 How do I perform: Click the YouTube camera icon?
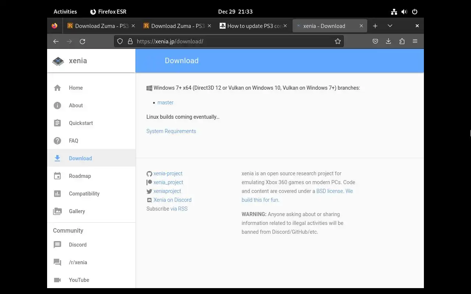57,280
